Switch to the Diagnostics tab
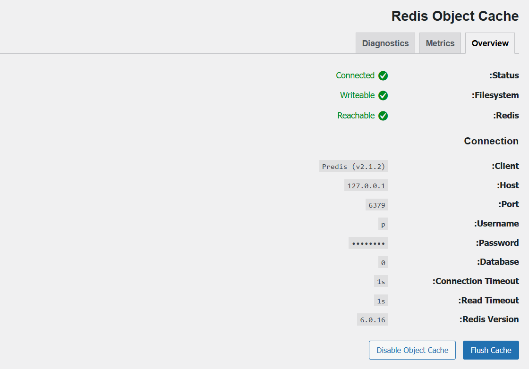 385,43
